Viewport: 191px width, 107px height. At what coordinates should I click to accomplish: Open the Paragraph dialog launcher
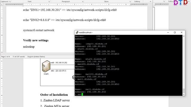(x=83, y=1)
